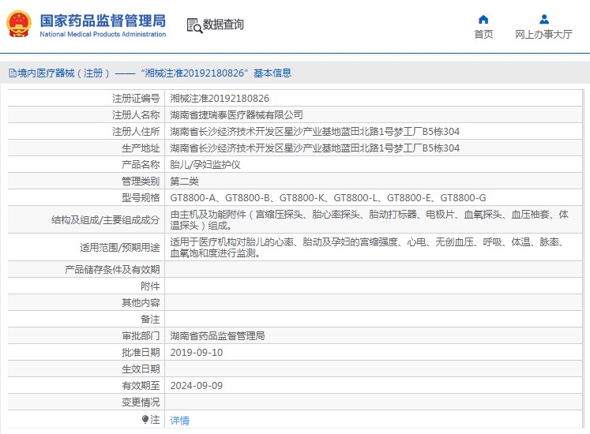Viewport: 590px width, 434px height.
Task: Click the document icon beside 境内医疗器械
Action: point(13,73)
